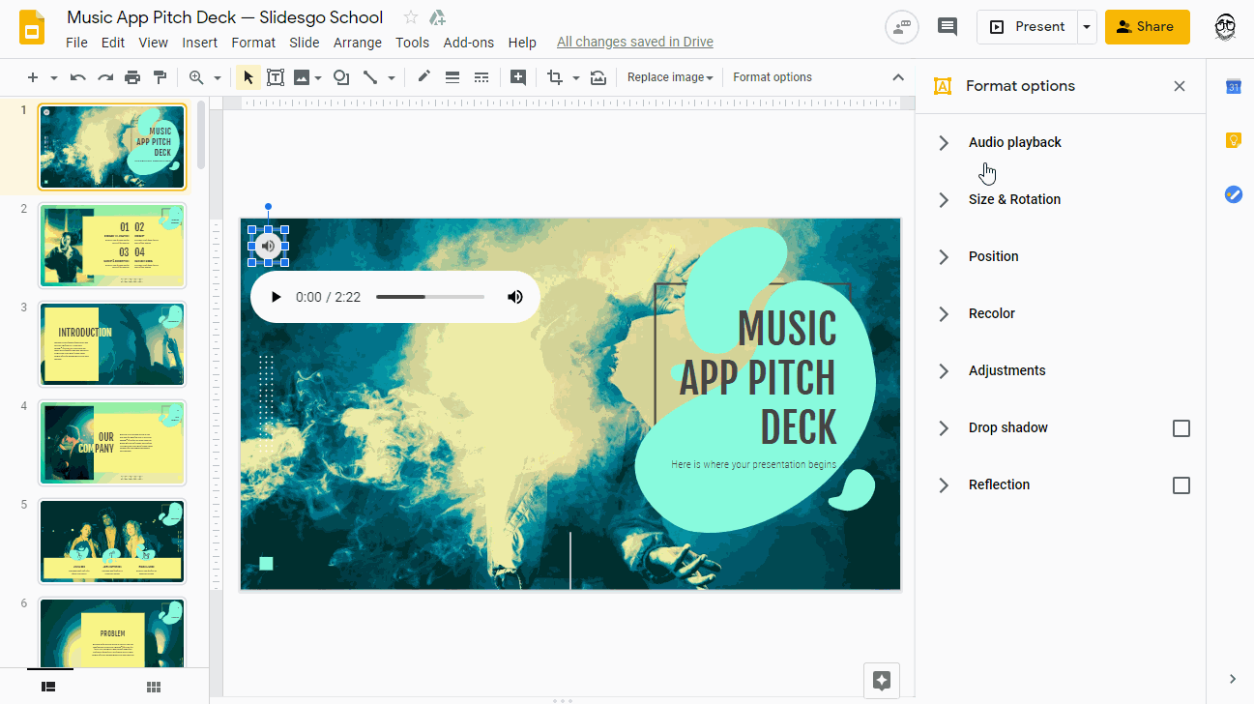Image resolution: width=1254 pixels, height=704 pixels.
Task: Play the embedded audio track
Action: click(277, 296)
